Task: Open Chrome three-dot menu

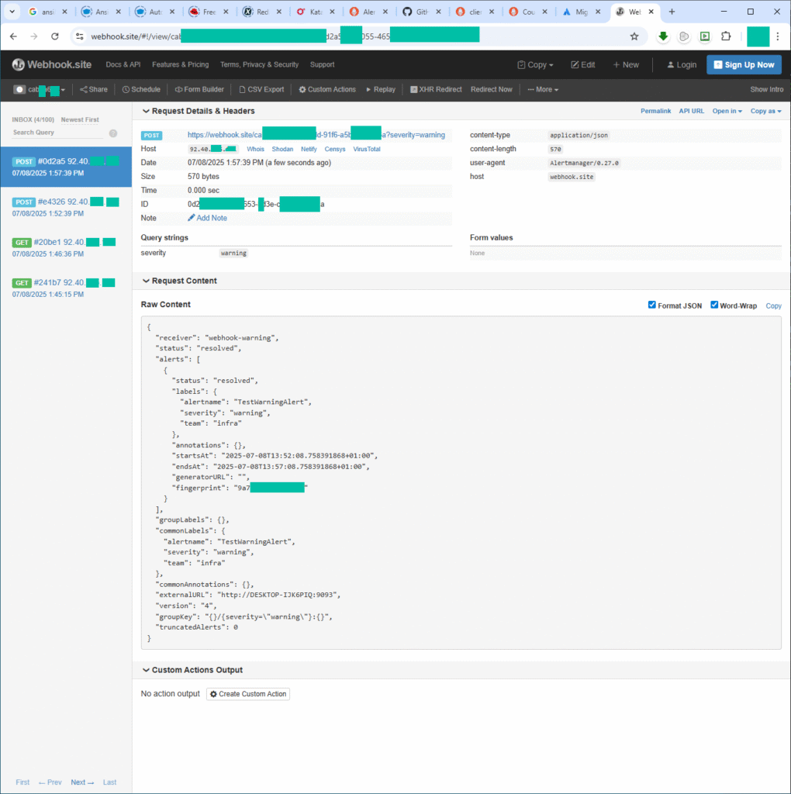Action: coord(778,36)
